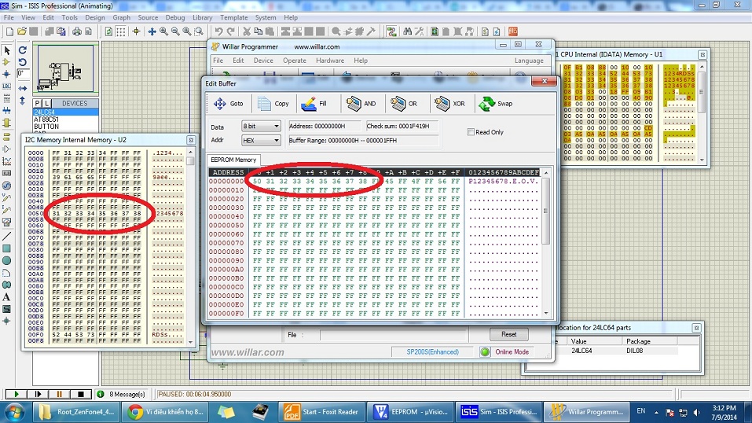Click the Swap button in Edit Buffer
The width and height of the screenshot is (752, 423).
click(495, 104)
